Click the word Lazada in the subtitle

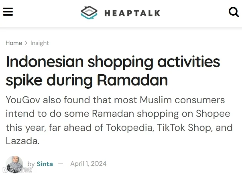(22, 141)
